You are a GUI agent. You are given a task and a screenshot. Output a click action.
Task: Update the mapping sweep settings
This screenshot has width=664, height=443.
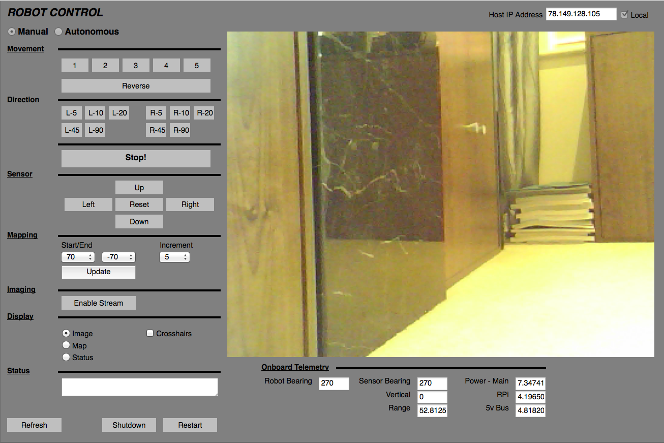coord(98,272)
